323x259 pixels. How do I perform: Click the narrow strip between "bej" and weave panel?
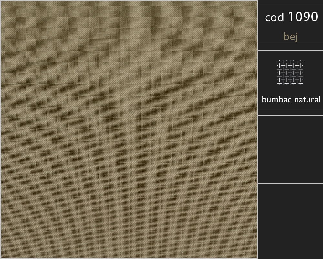[x=290, y=47]
